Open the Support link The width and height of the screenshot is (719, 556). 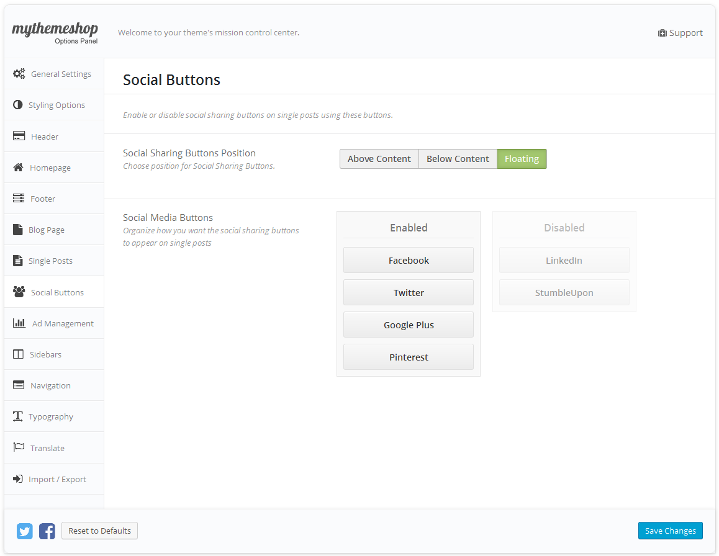(681, 33)
